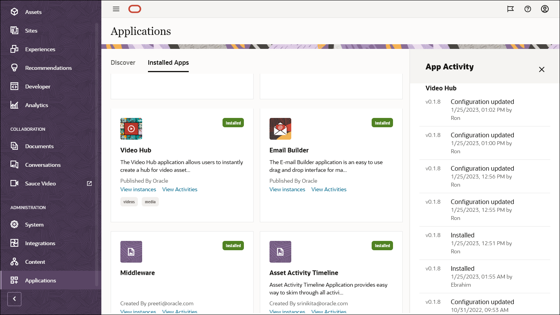Open View Activities for Email Builder
This screenshot has height=315, width=560.
point(329,189)
